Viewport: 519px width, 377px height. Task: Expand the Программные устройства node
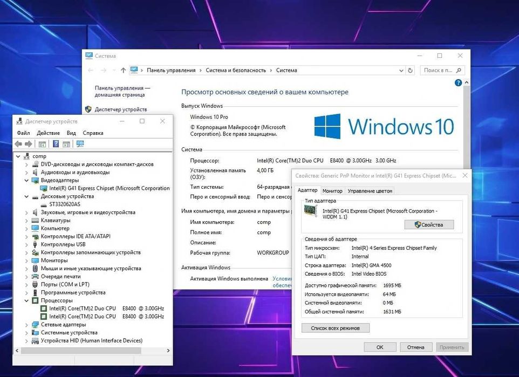click(x=26, y=293)
